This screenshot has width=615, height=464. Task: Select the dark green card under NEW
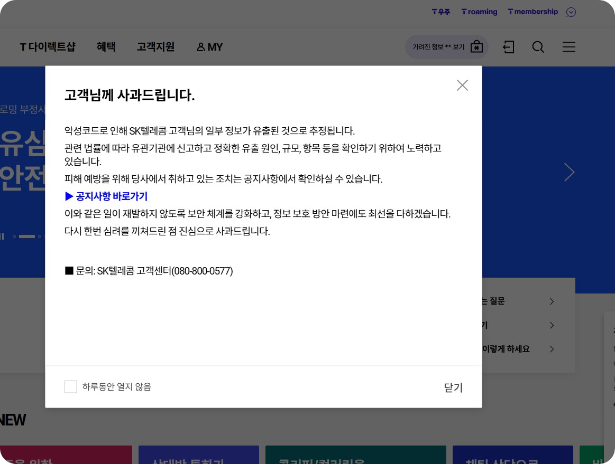click(356, 454)
